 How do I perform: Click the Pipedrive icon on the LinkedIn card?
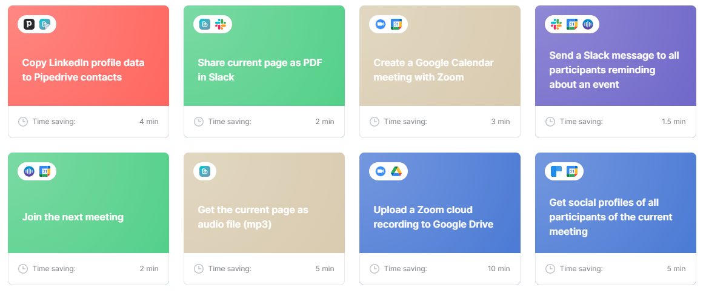[x=29, y=24]
